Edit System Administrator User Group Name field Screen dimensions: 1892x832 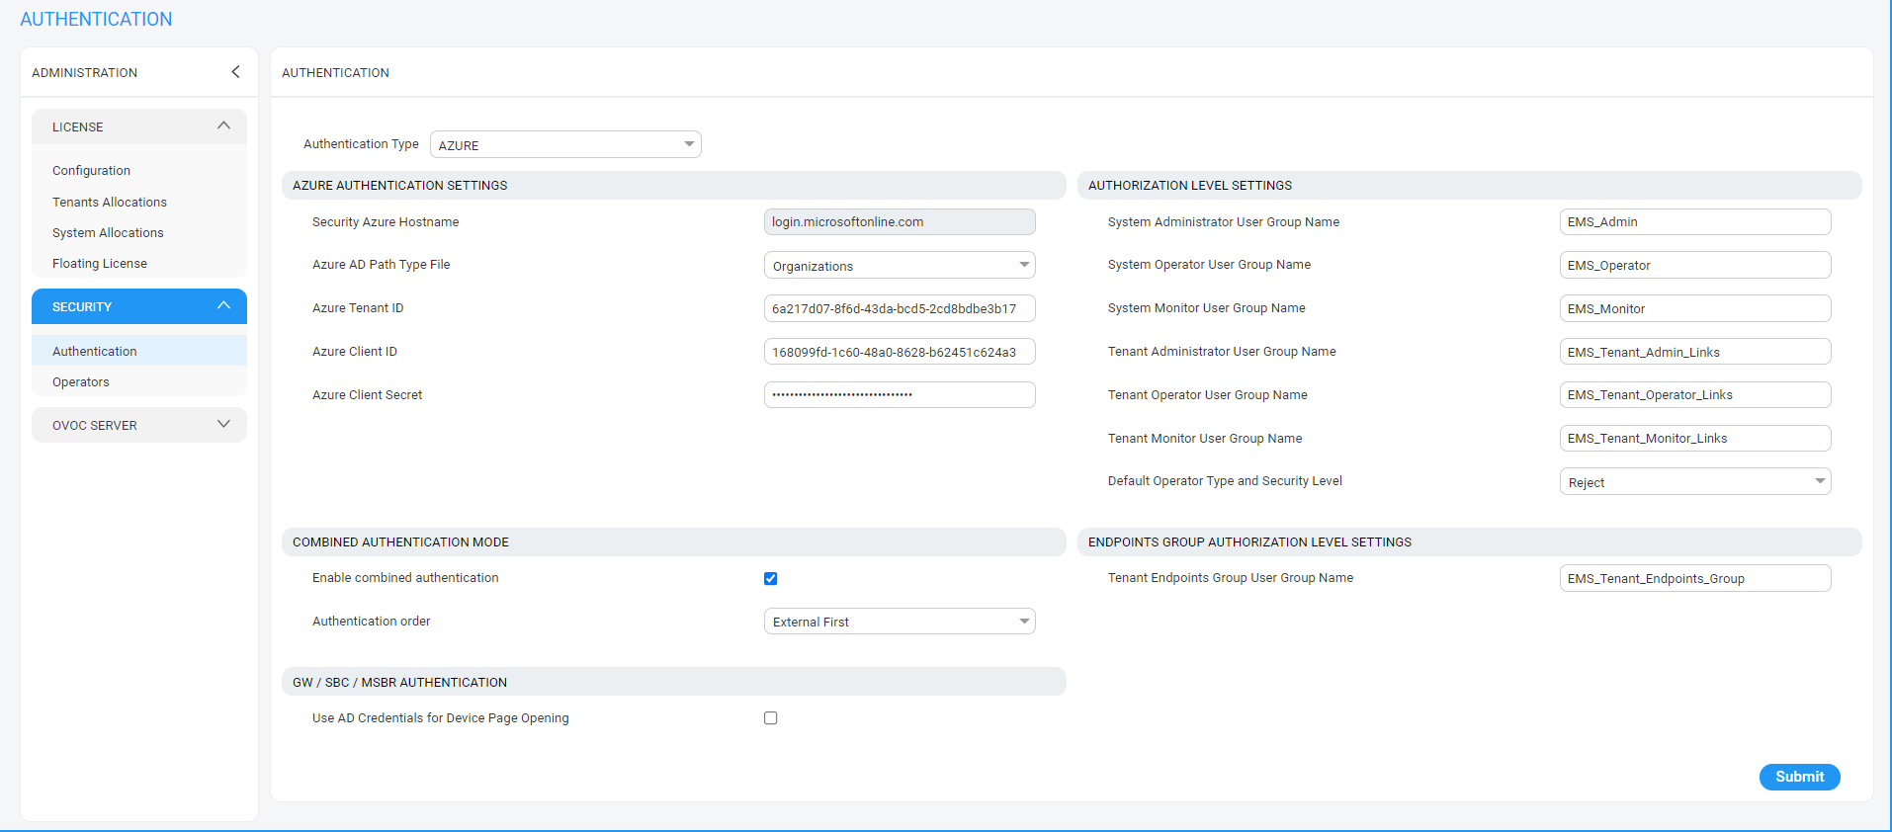click(1694, 222)
